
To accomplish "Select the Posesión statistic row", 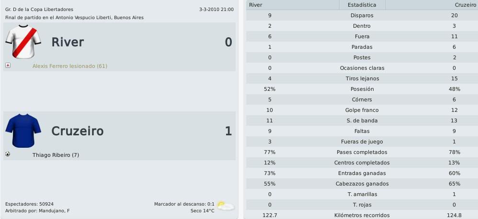I will coord(362,89).
